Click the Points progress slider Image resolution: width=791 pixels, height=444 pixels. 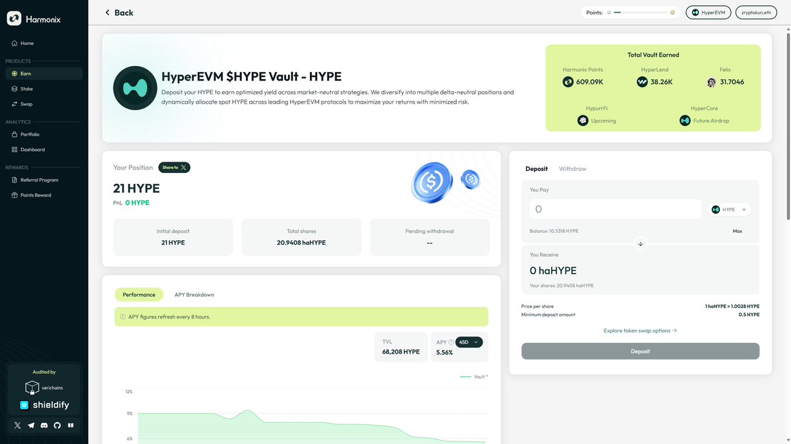tap(641, 13)
